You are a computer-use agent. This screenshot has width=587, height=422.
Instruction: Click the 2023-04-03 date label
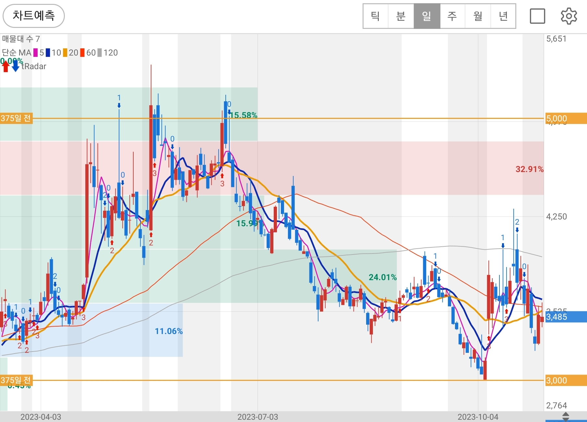pyautogui.click(x=41, y=417)
